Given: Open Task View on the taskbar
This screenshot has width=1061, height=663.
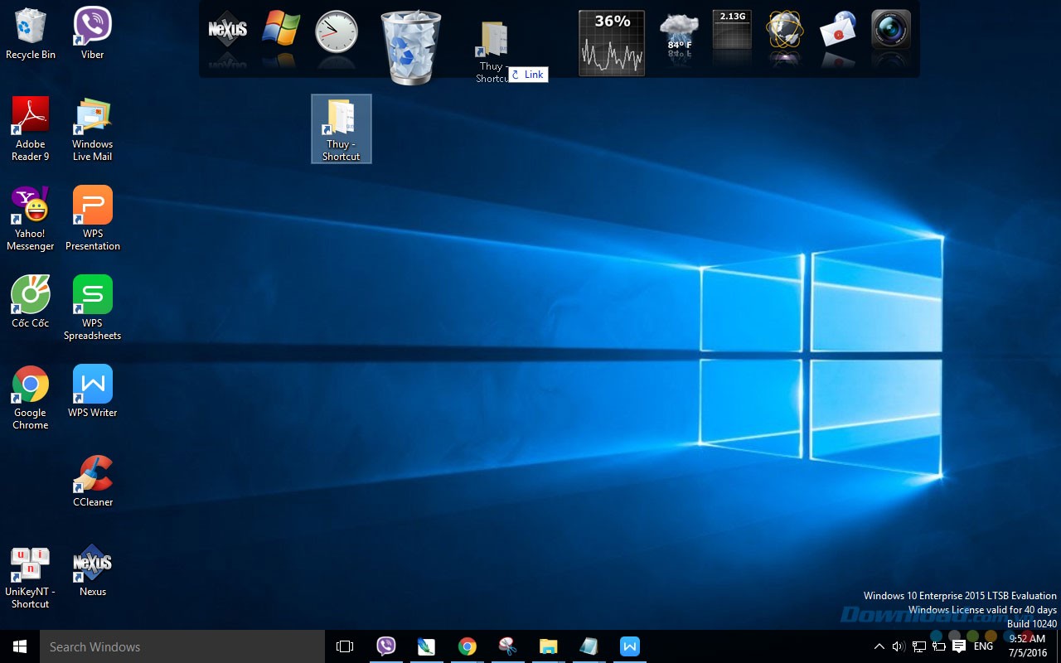Looking at the screenshot, I should pos(345,646).
